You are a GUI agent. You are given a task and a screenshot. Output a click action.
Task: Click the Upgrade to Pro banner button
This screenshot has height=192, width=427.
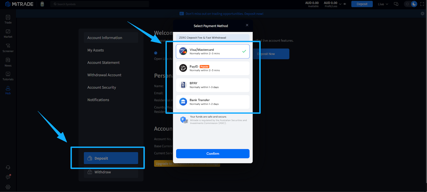(187, 164)
